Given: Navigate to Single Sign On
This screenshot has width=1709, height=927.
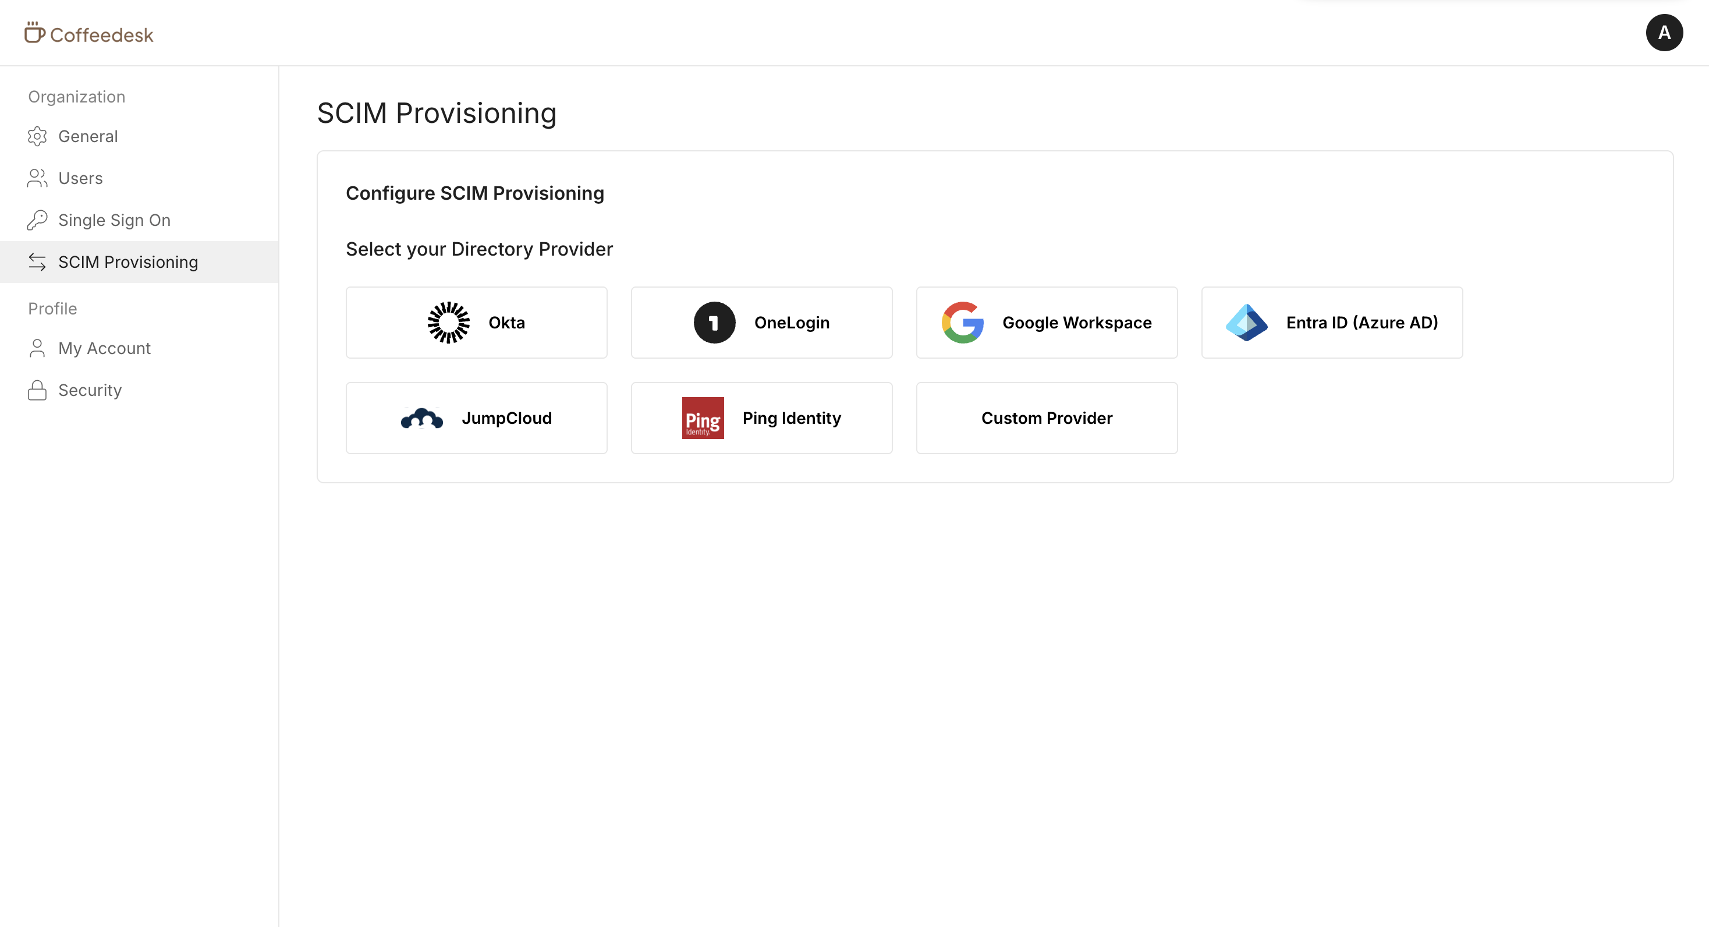Looking at the screenshot, I should (114, 220).
